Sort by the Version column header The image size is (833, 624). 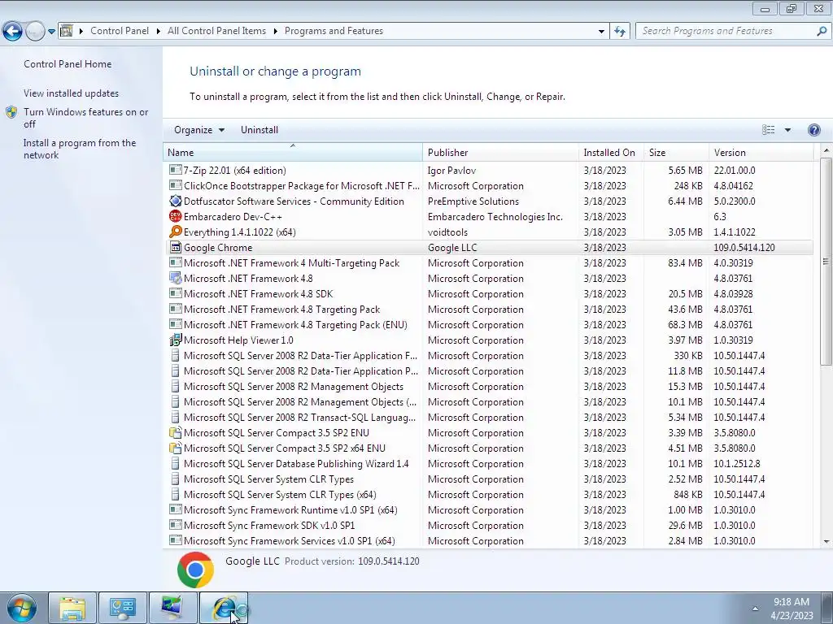tap(761, 152)
